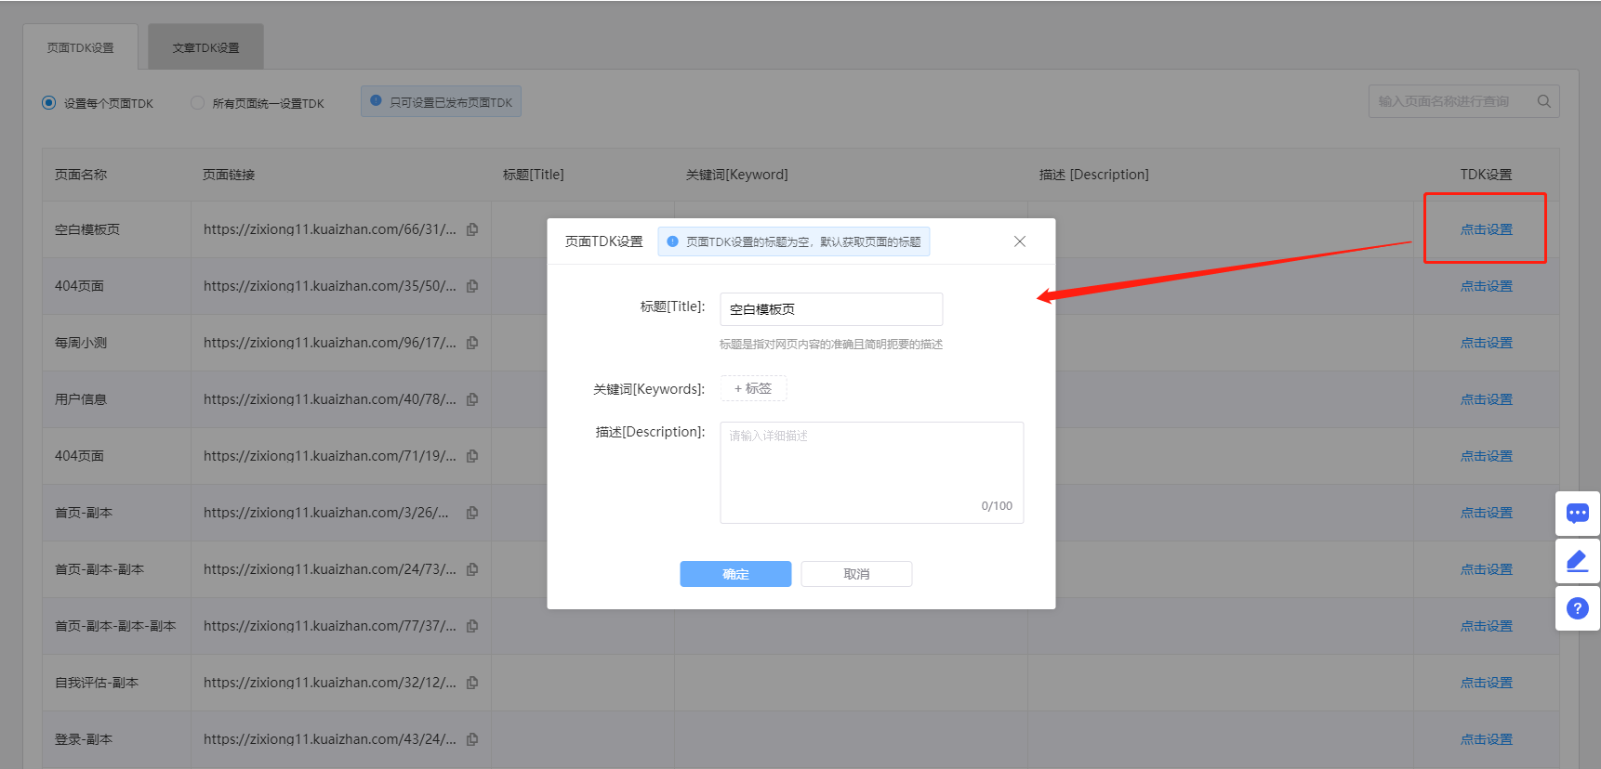Screen dimensions: 1601x769
Task: Click 取消 button in dialog
Action: (x=856, y=574)
